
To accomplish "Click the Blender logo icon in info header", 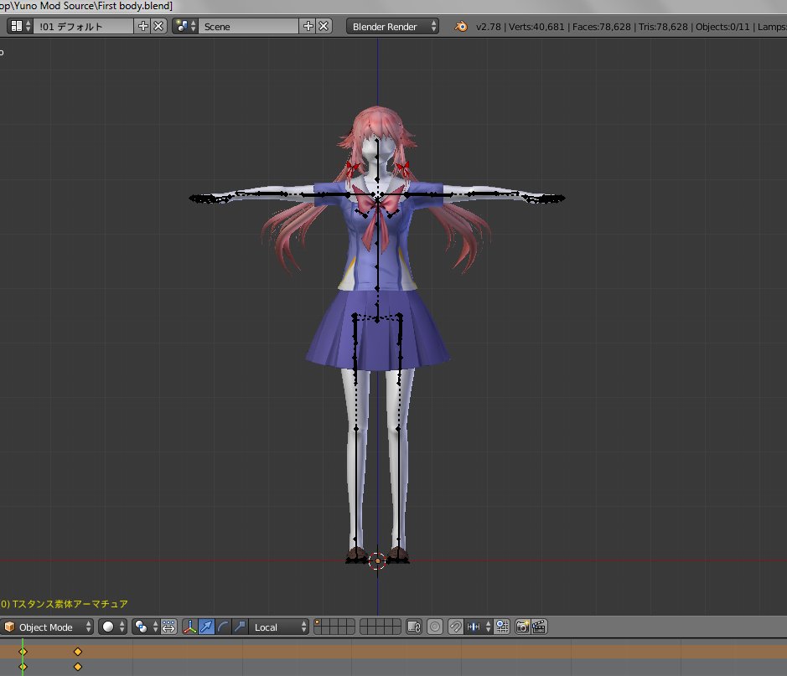I will click(460, 26).
